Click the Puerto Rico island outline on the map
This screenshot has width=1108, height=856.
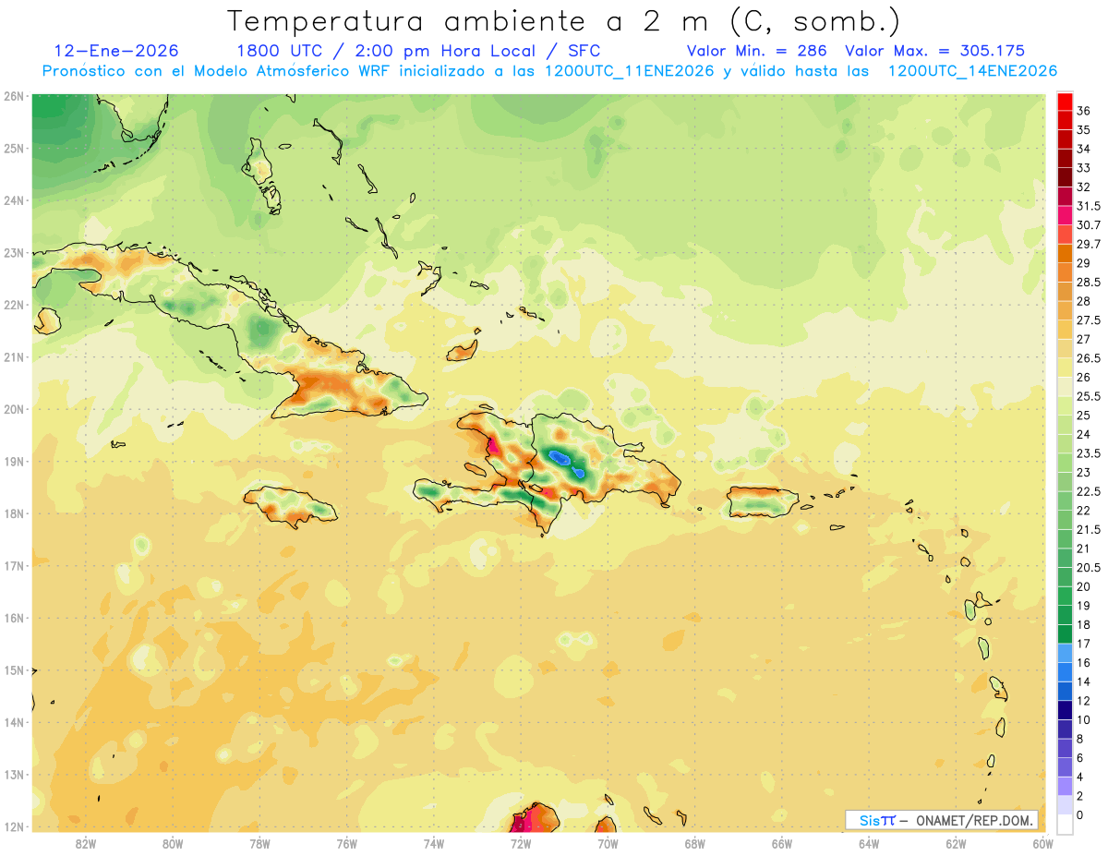point(763,501)
